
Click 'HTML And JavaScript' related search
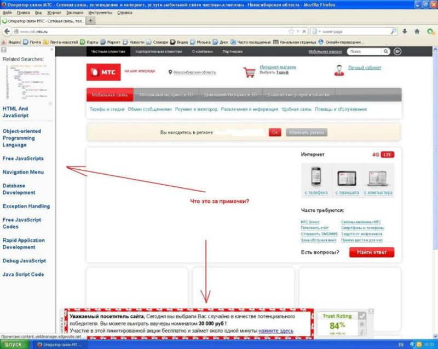16,112
